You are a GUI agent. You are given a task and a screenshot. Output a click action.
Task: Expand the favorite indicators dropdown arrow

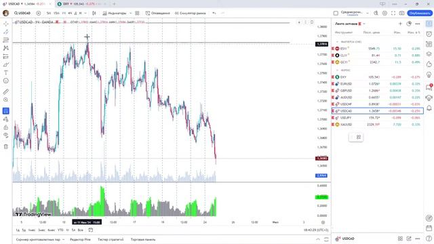coord(131,13)
